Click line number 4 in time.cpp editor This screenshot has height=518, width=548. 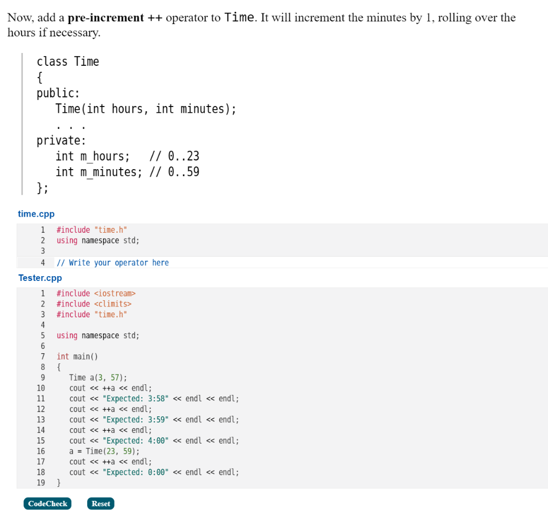click(x=43, y=262)
